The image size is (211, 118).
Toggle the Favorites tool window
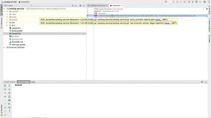[x=1, y=110]
